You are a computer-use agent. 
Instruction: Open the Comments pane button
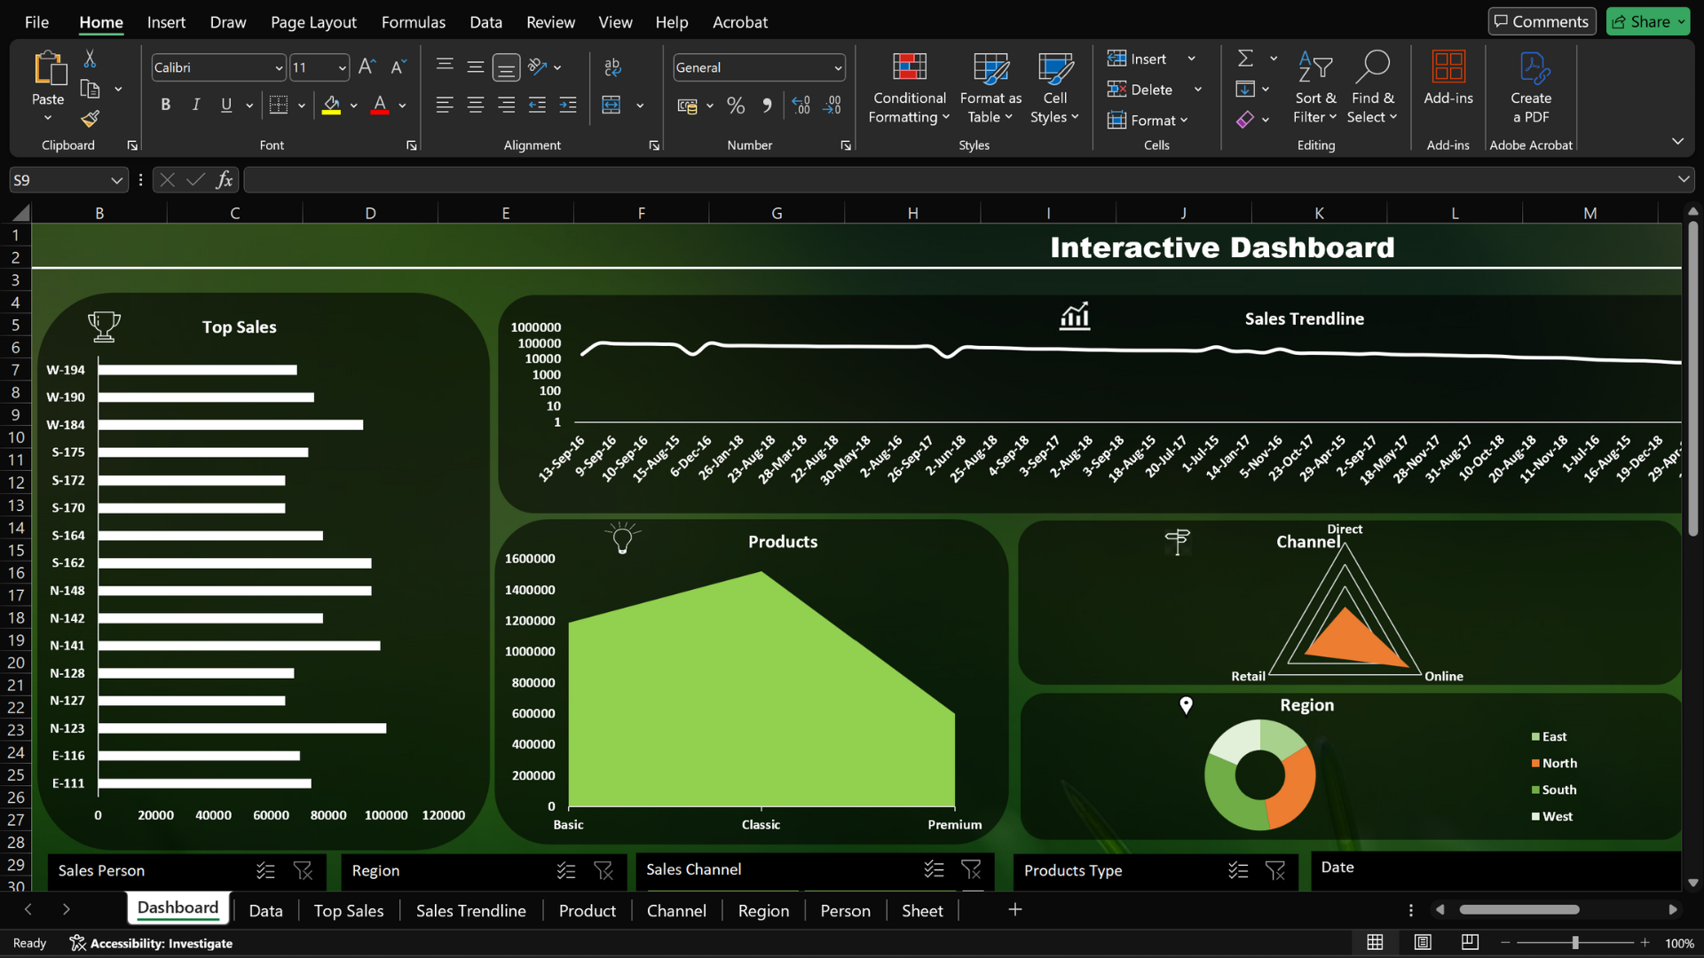tap(1542, 22)
